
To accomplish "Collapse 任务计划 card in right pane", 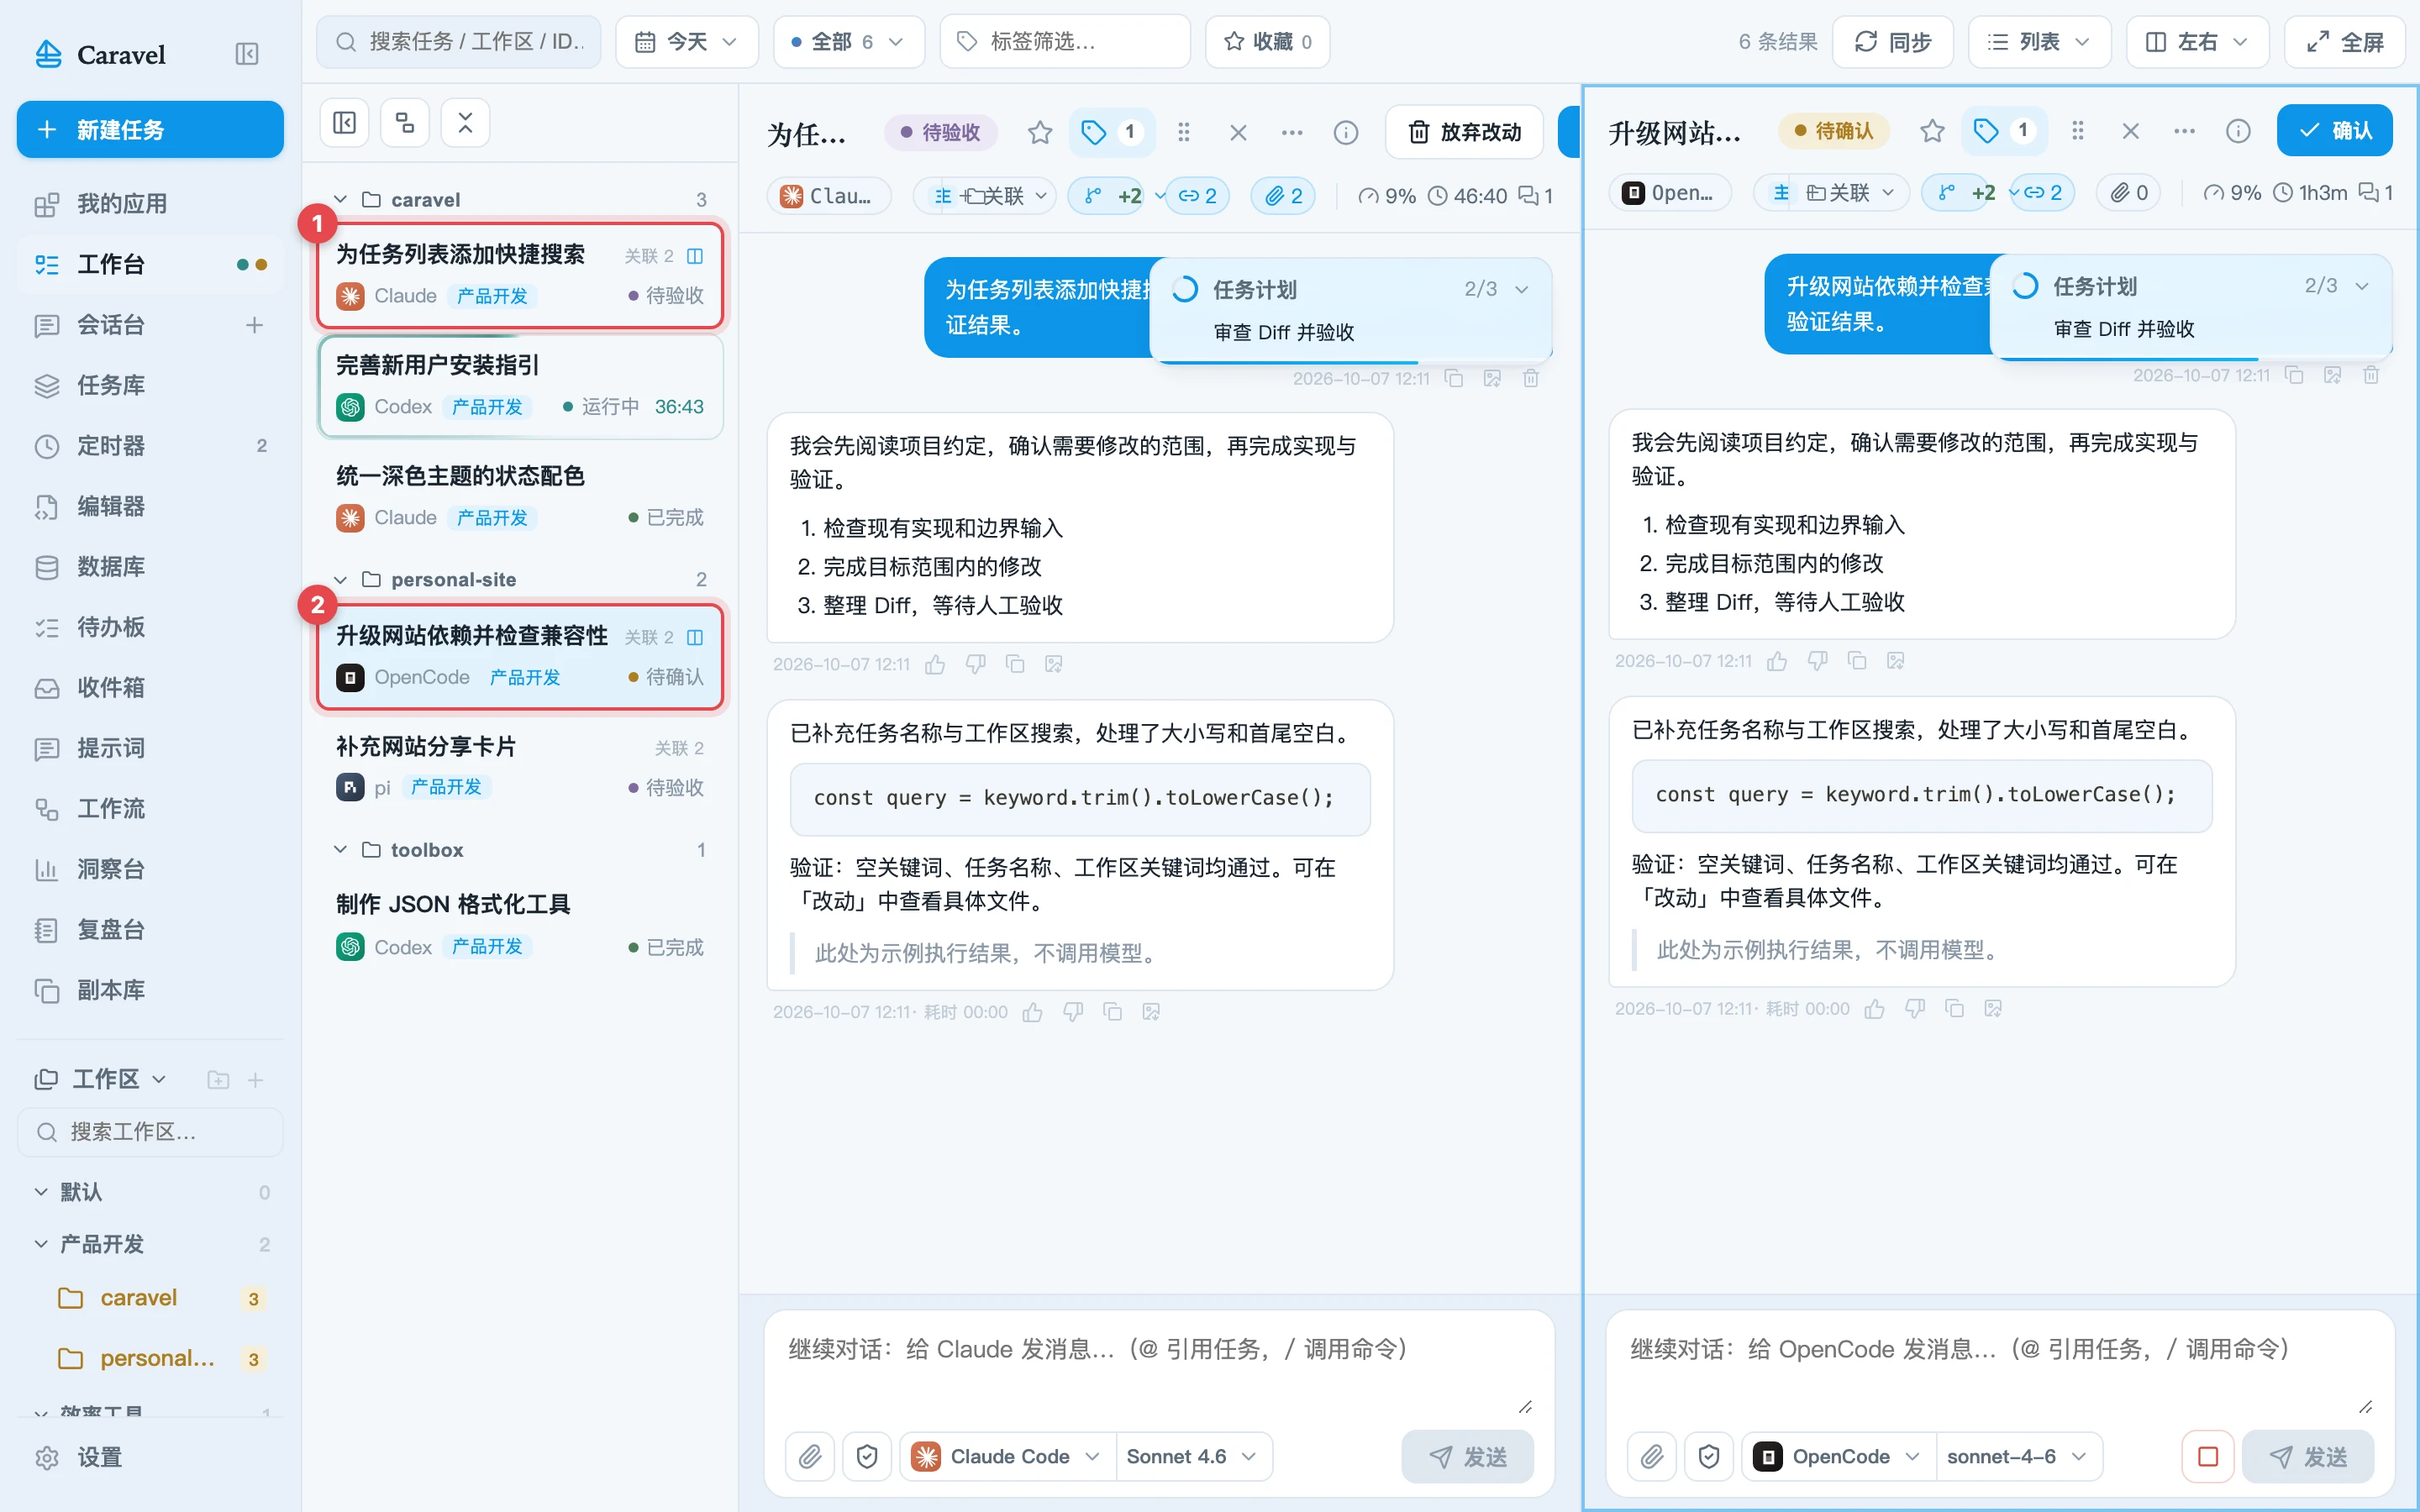I will pyautogui.click(x=2362, y=286).
